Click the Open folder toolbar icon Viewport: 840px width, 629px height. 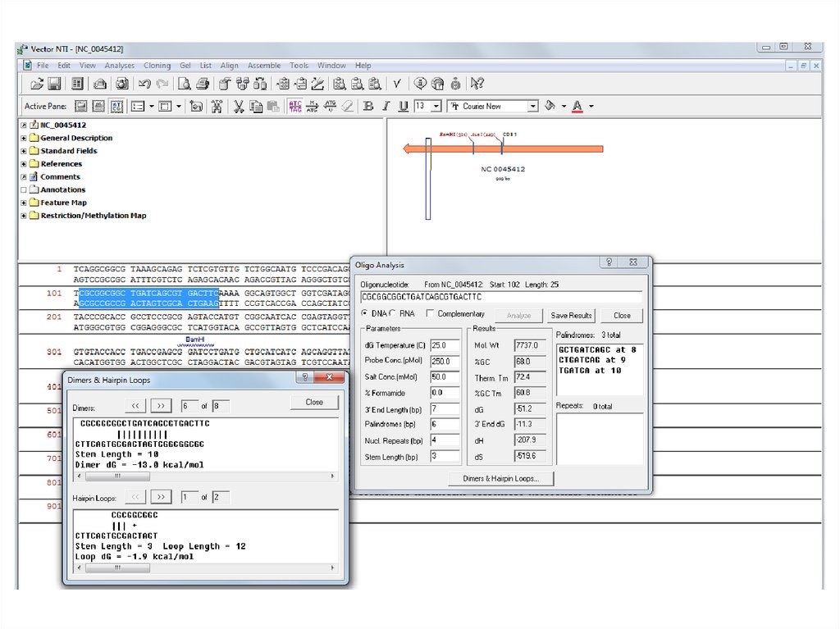[x=37, y=84]
